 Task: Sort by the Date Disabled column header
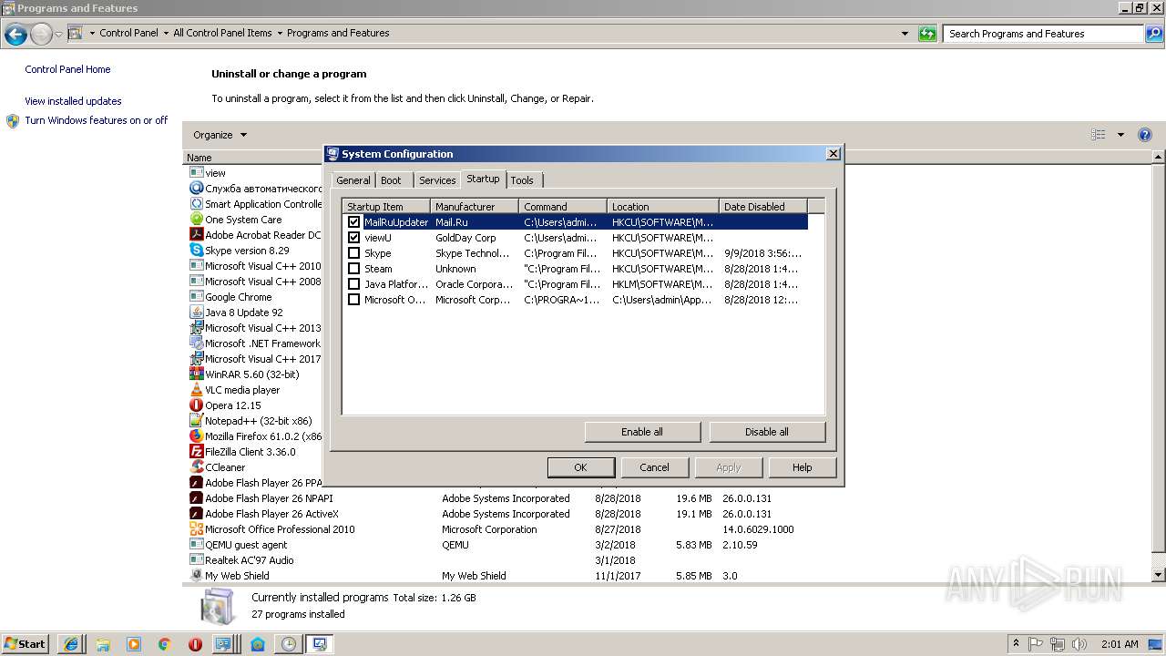(x=762, y=207)
